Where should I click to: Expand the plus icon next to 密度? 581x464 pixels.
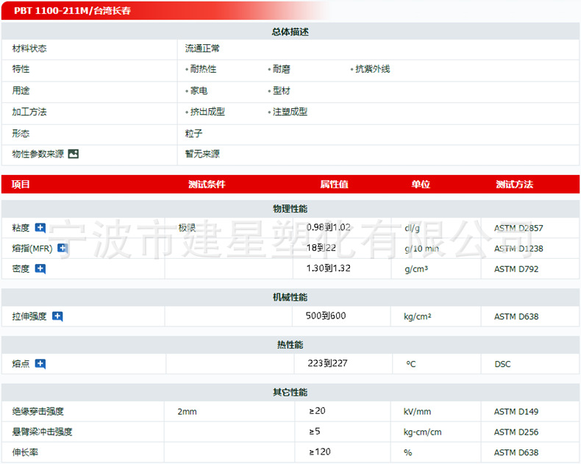40,269
